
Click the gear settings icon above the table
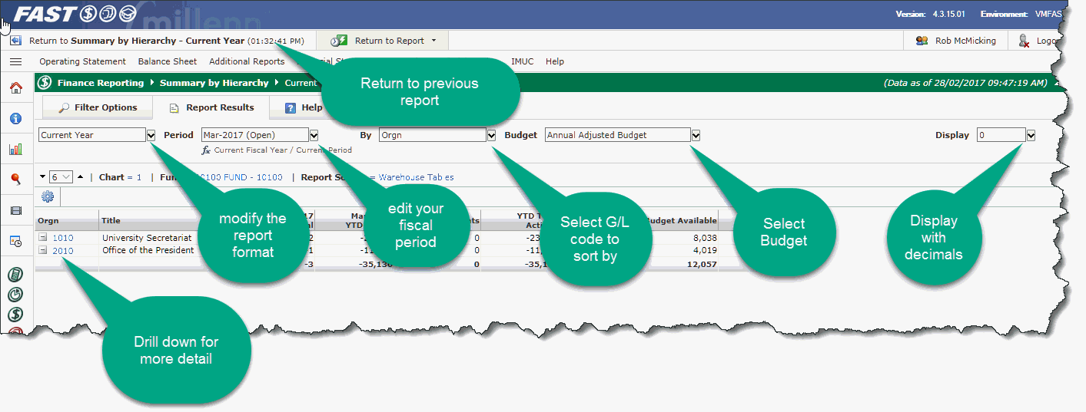click(x=48, y=197)
